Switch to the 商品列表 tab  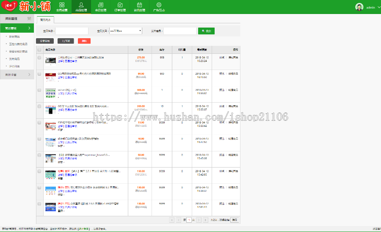pyautogui.click(x=45, y=20)
